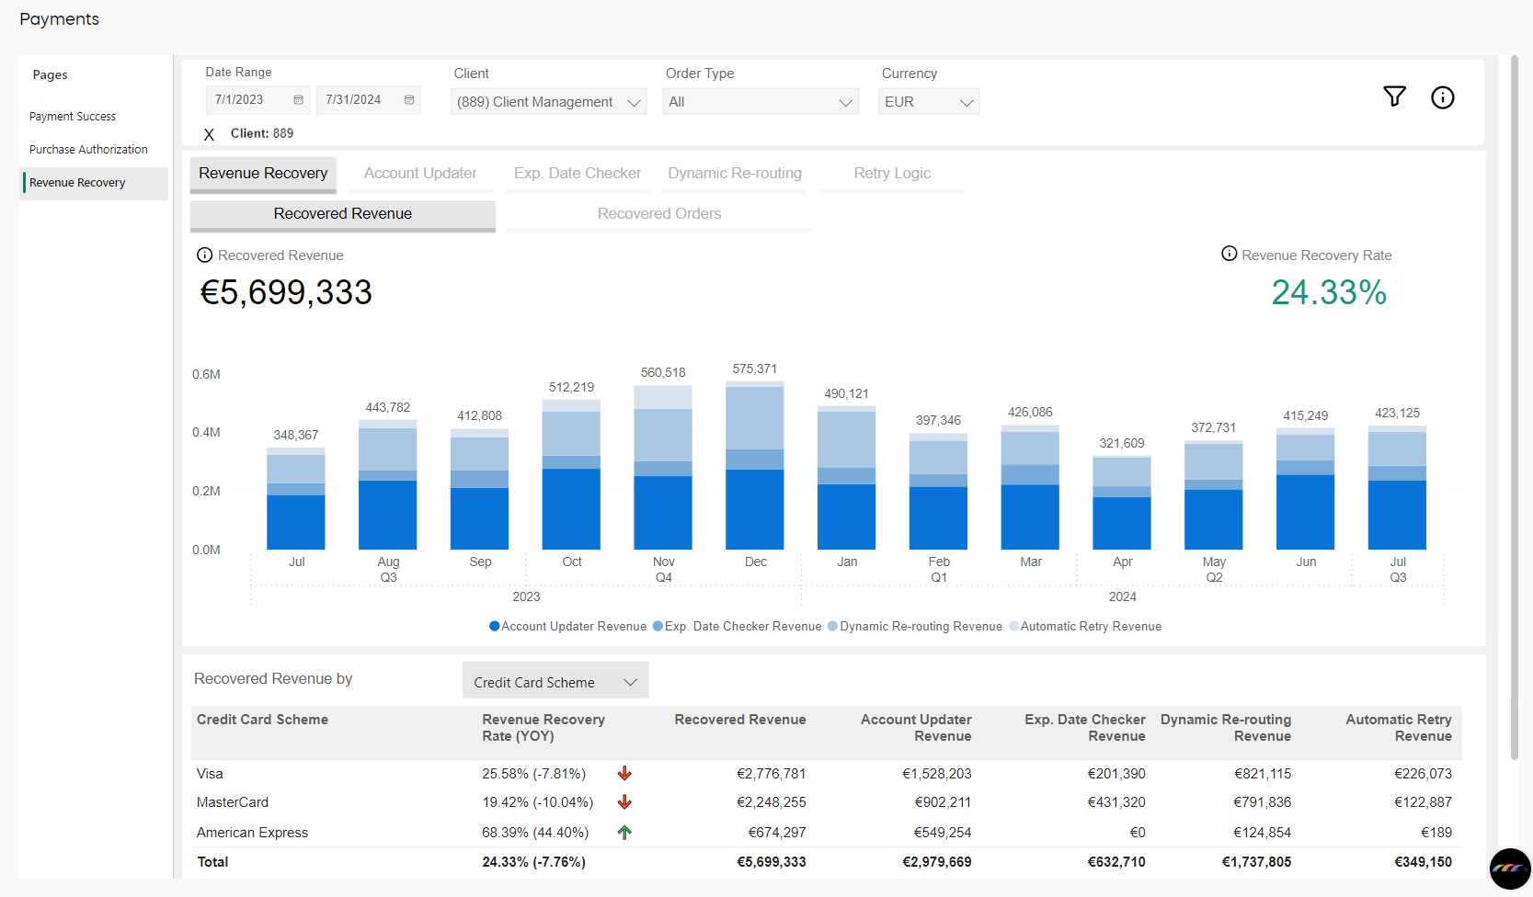Open the Credit Card Scheme breakdown dropdown

(555, 682)
